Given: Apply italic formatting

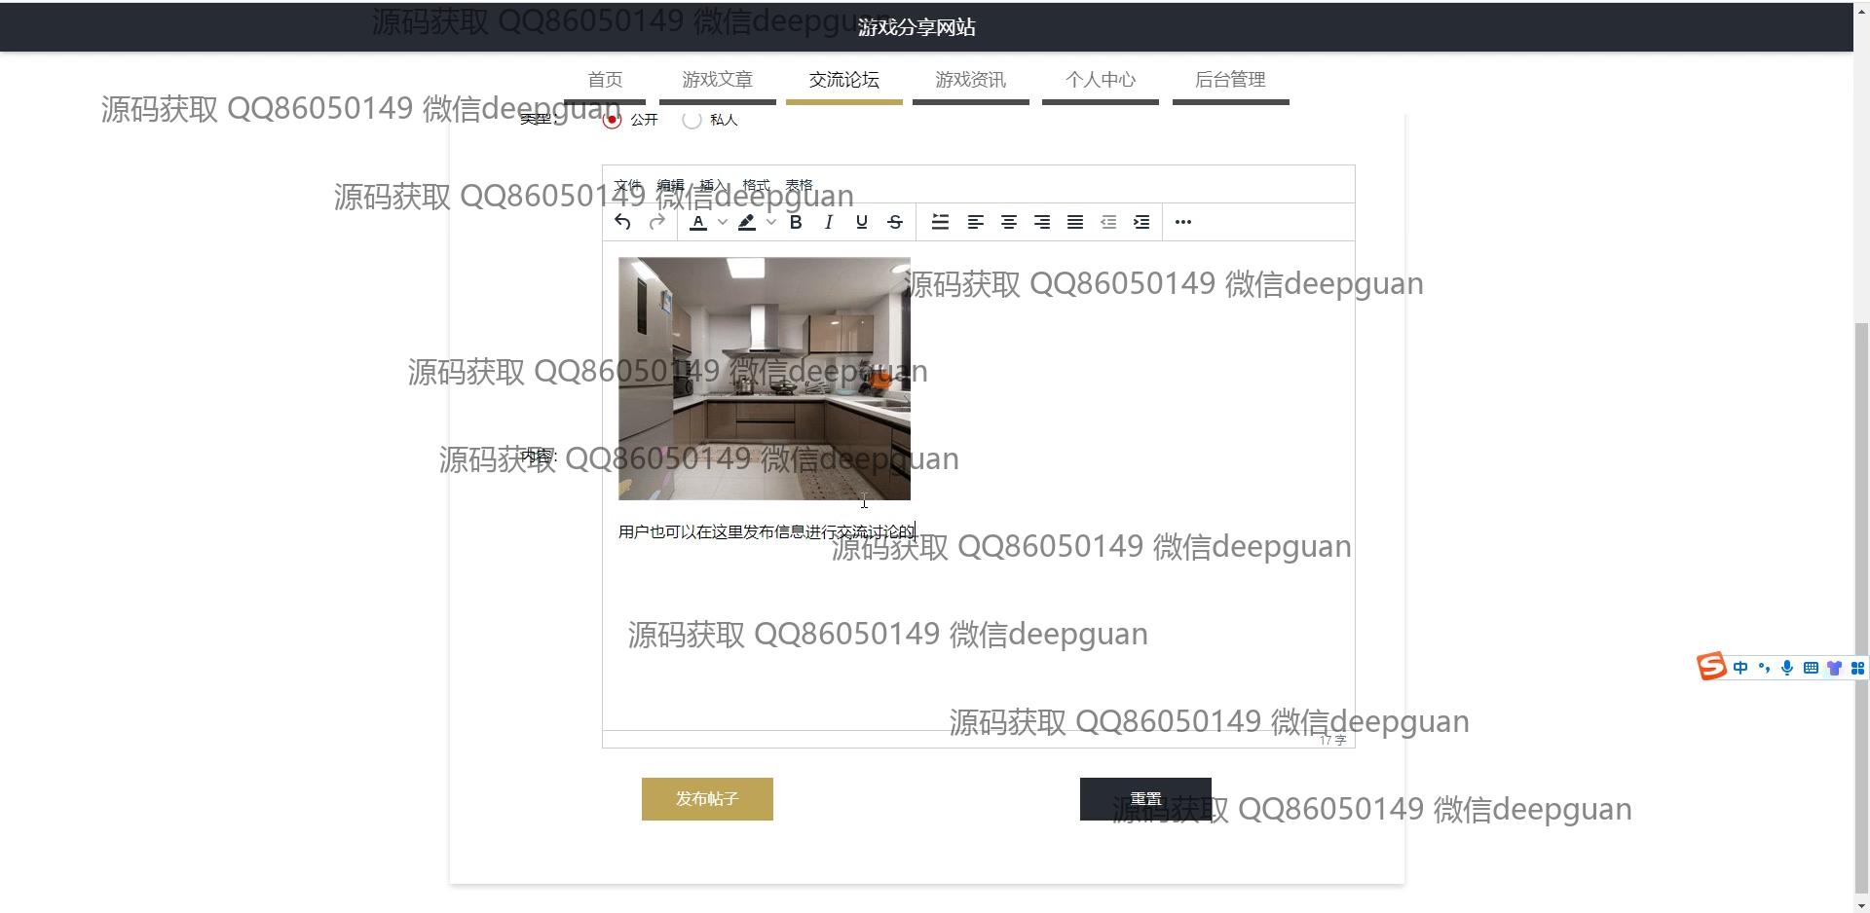Looking at the screenshot, I should point(829,222).
